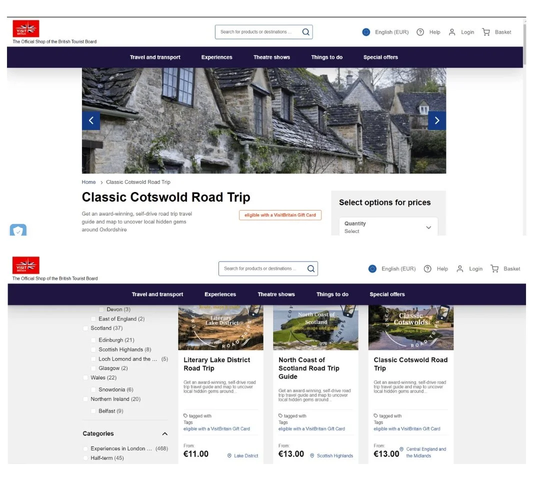552x491 pixels.
Task: Tick the Scotland (37) checkbox
Action: click(x=85, y=328)
